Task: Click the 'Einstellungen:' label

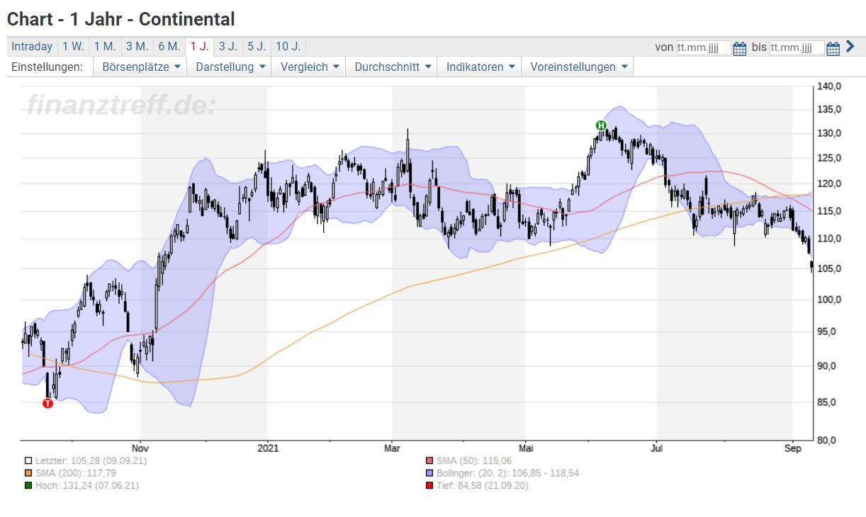Action: 47,67
